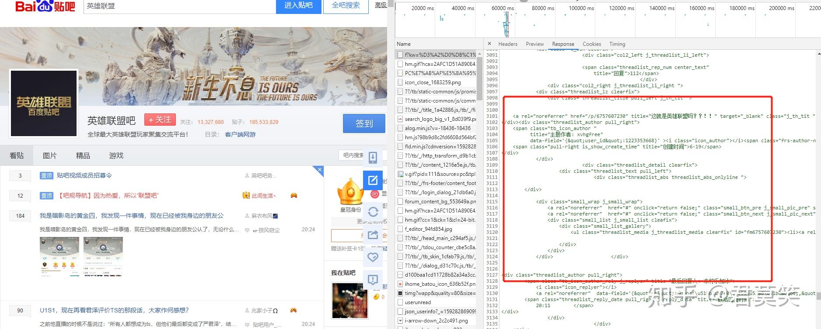Click the Baidu Tieba logo

(45, 7)
